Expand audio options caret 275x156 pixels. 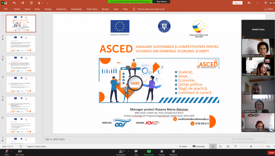coord(11,151)
